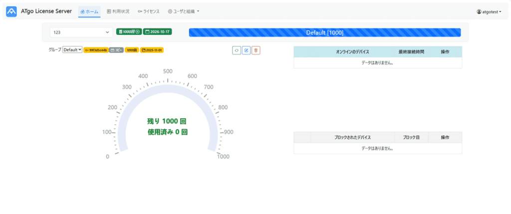Click the green 1000回 plus badge
Screen dimensions: 511x214
(x=129, y=32)
